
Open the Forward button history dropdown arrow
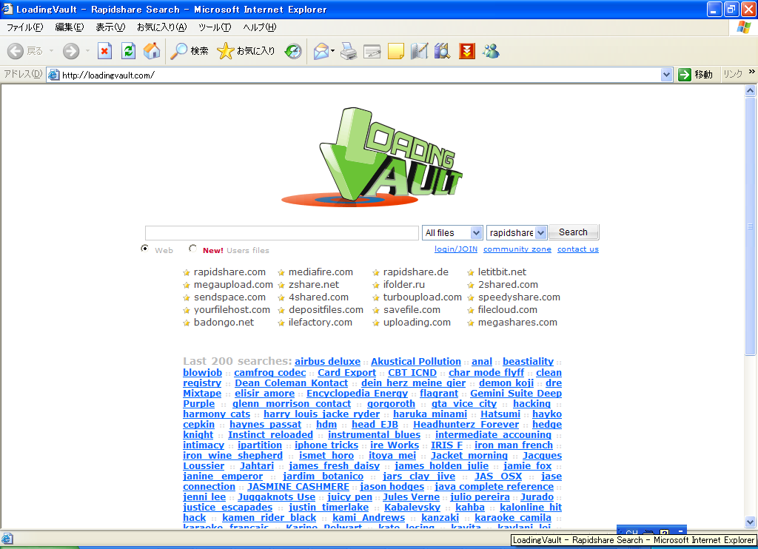point(87,51)
